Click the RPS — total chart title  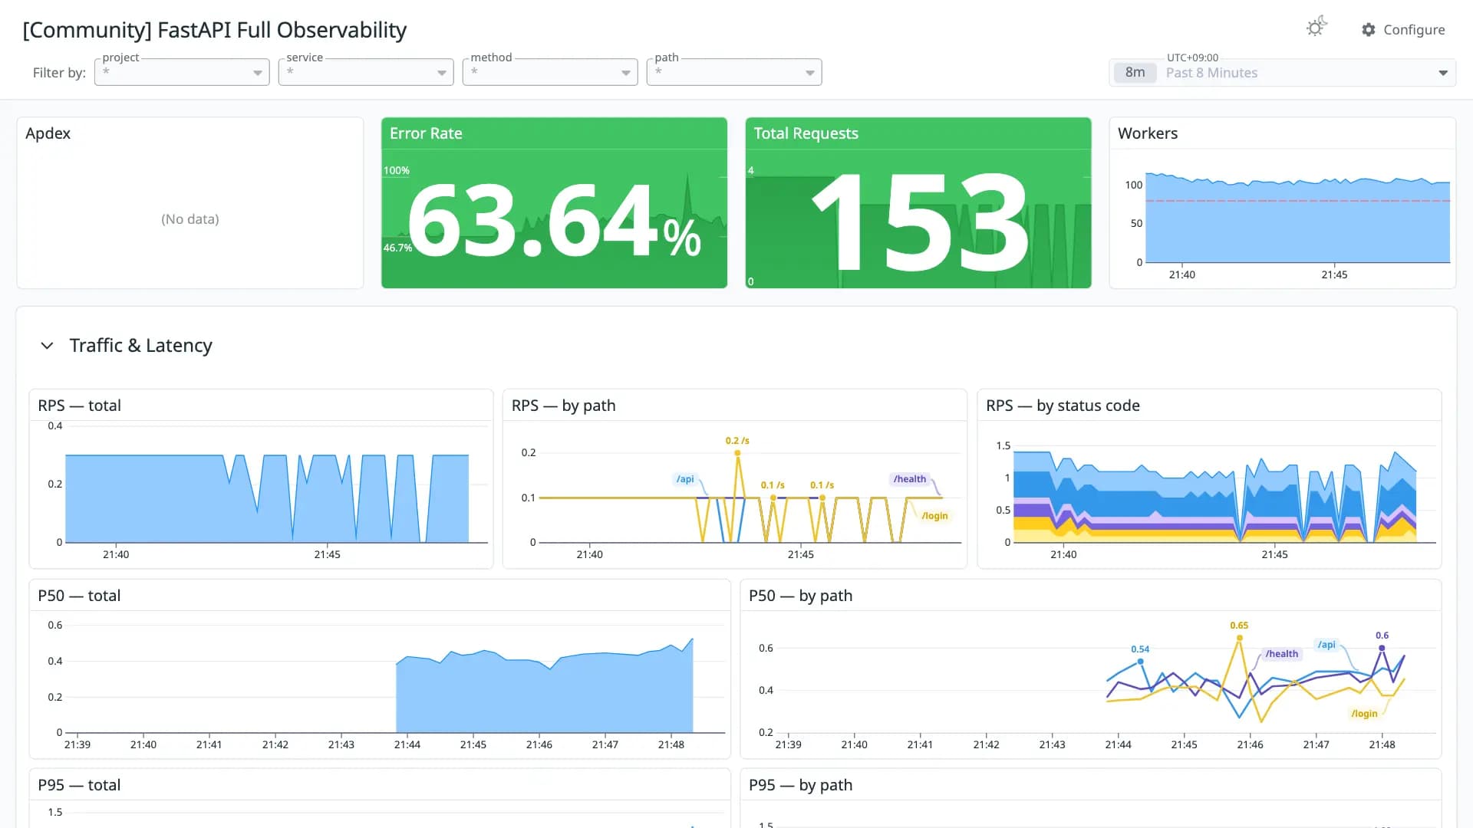click(79, 406)
